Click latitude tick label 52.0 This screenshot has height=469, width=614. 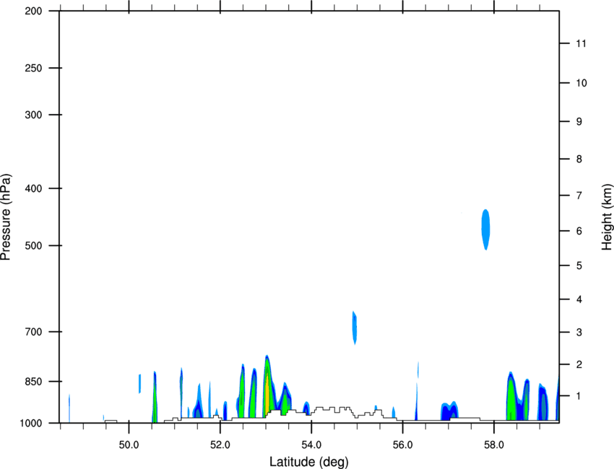220,444
